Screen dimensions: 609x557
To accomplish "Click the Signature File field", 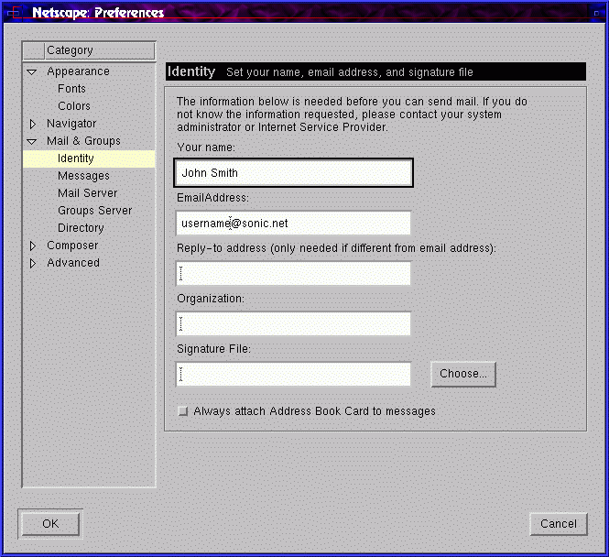I will (293, 375).
